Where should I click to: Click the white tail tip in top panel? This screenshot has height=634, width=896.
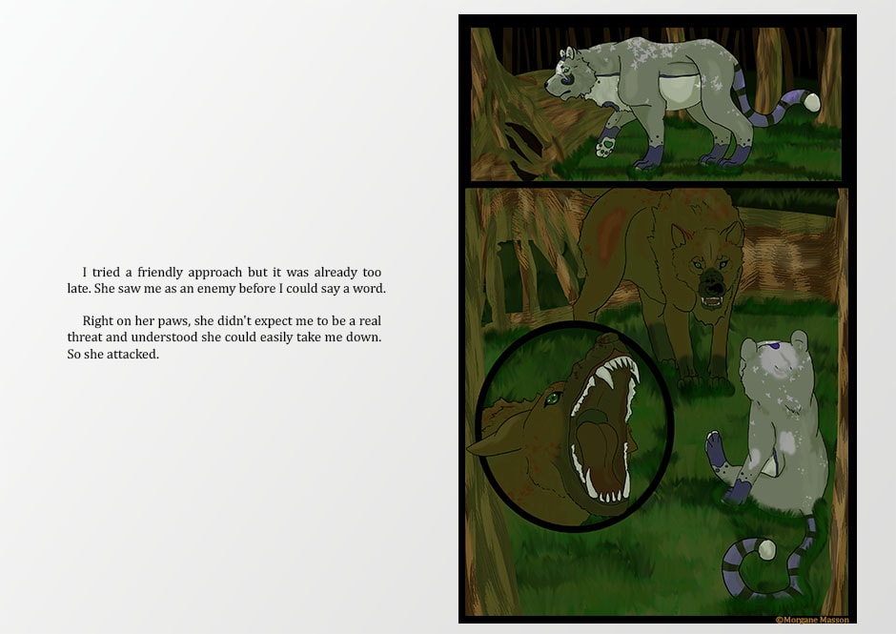pos(811,102)
